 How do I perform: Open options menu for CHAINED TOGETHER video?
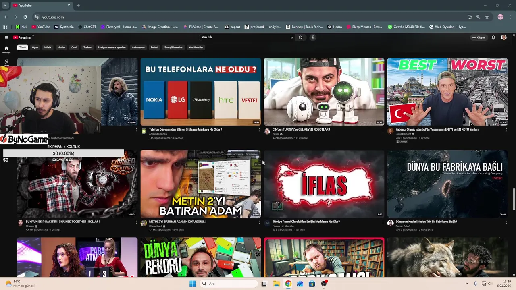pos(136,222)
